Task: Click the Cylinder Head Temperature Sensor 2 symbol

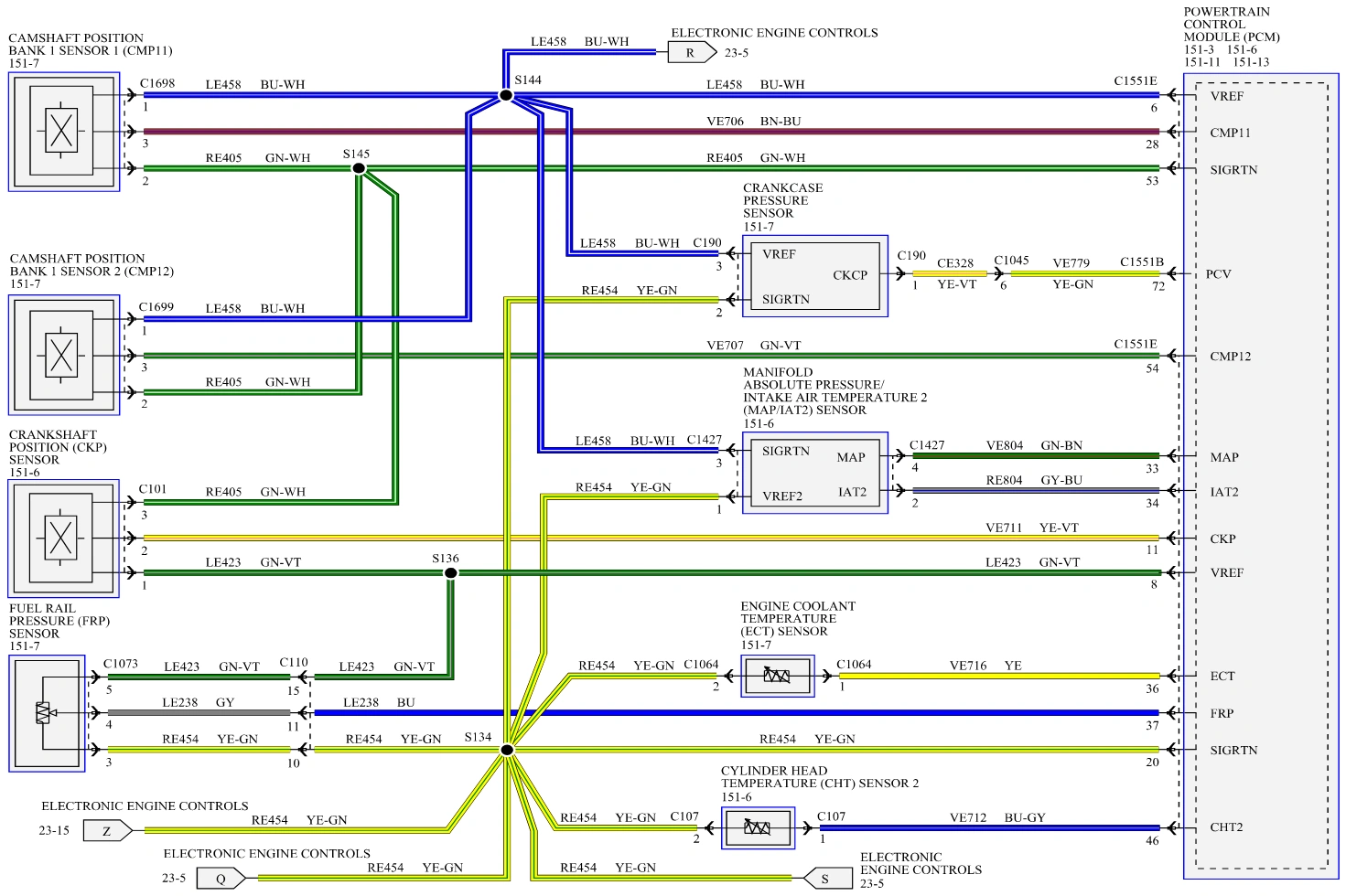Action: click(758, 828)
